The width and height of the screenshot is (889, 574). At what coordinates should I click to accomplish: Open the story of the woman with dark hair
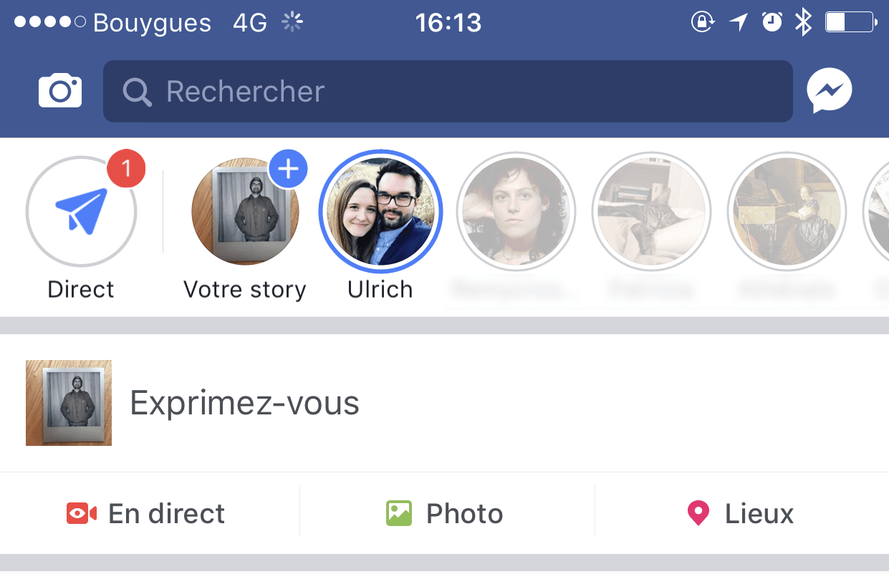point(516,212)
